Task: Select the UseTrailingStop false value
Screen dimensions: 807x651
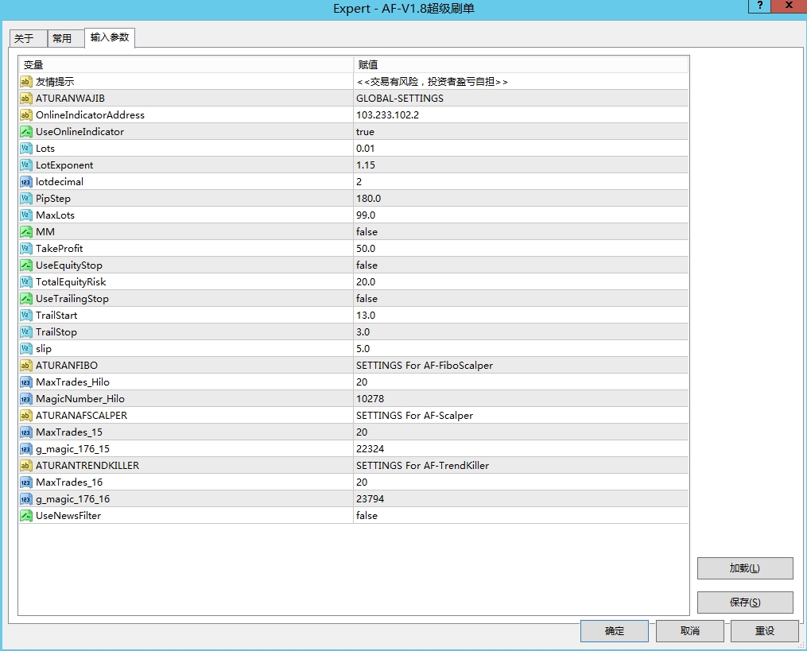Action: 367,299
